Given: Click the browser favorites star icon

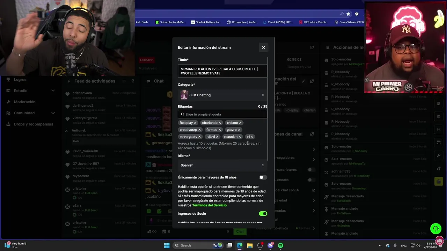Looking at the screenshot, I should [348, 14].
